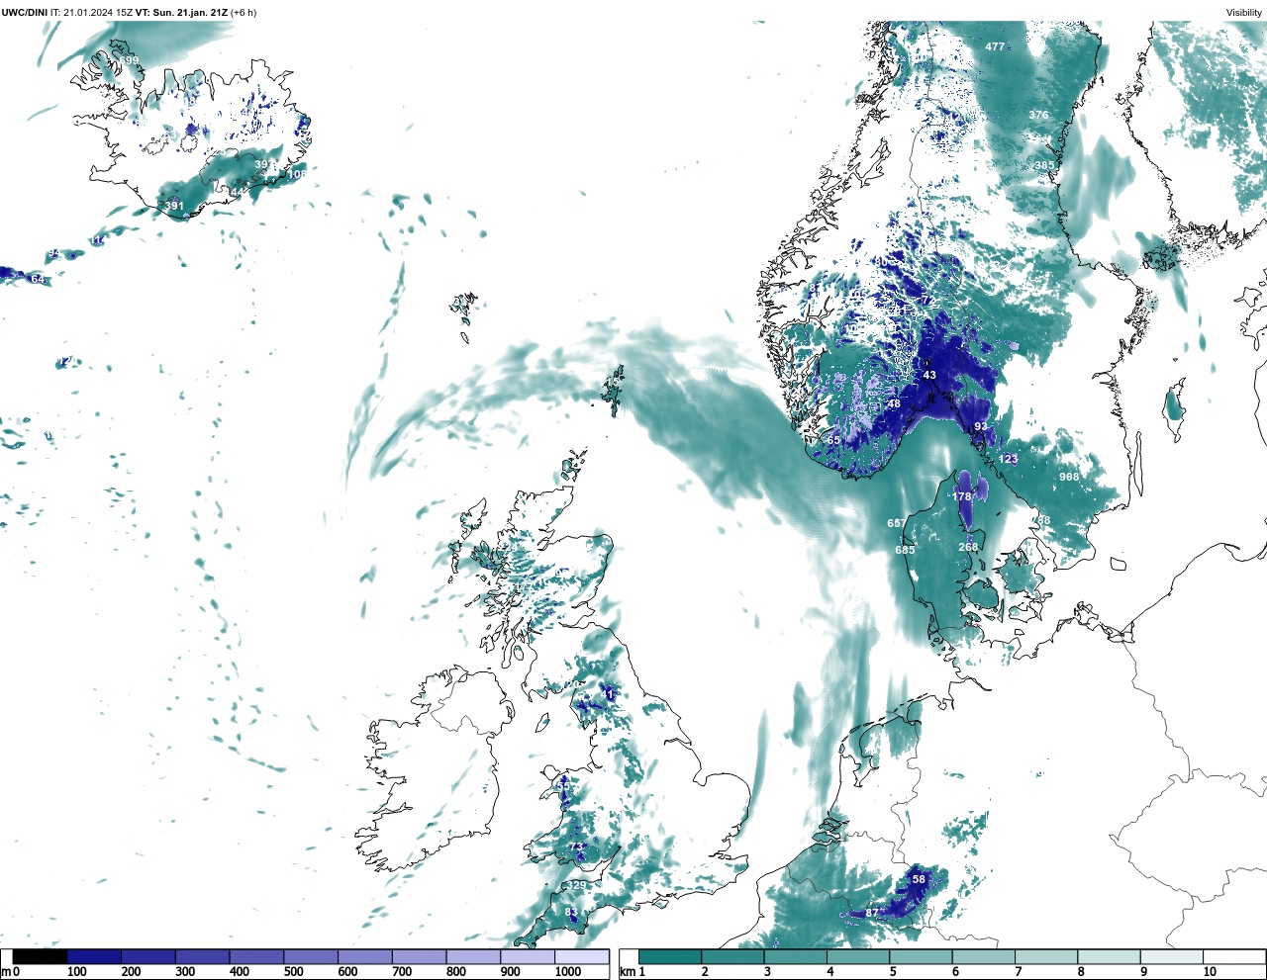Click the 900–1000 m legend swatch
Viewport: 1267px width, 980px height.
point(527,956)
